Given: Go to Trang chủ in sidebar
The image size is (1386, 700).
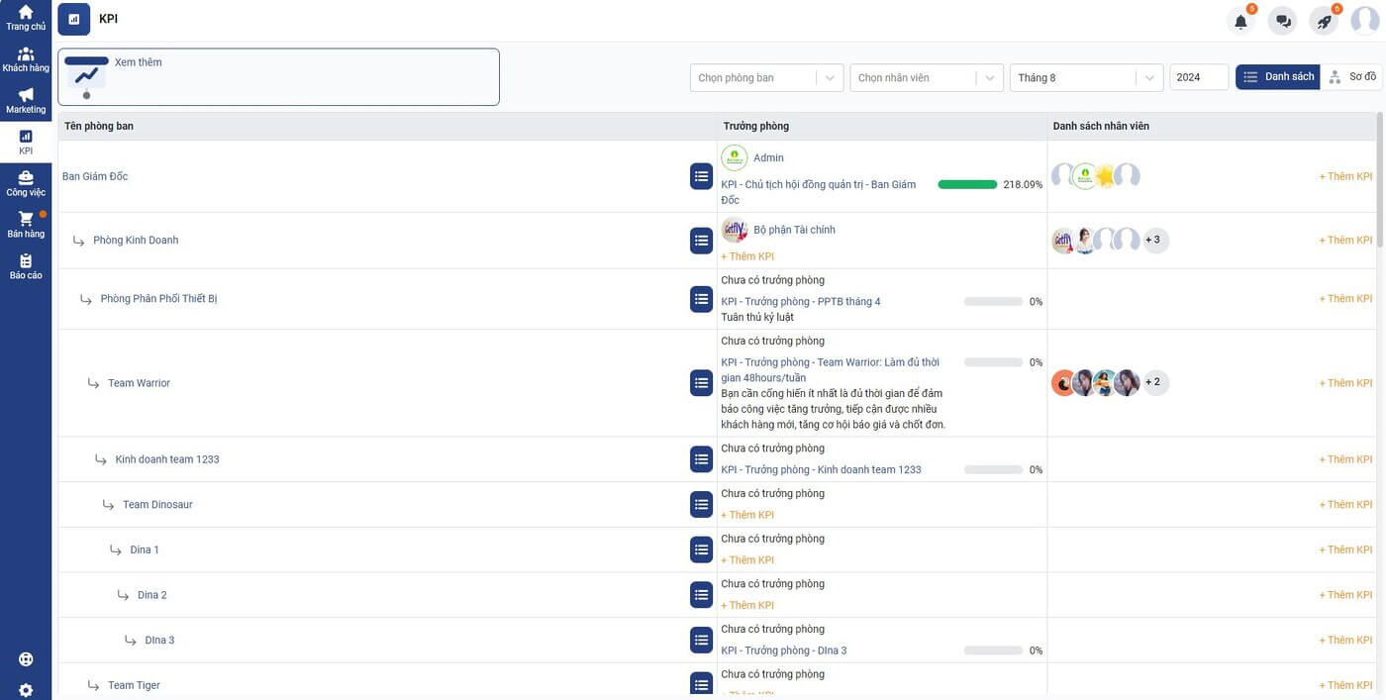Looking at the screenshot, I should tap(26, 18).
